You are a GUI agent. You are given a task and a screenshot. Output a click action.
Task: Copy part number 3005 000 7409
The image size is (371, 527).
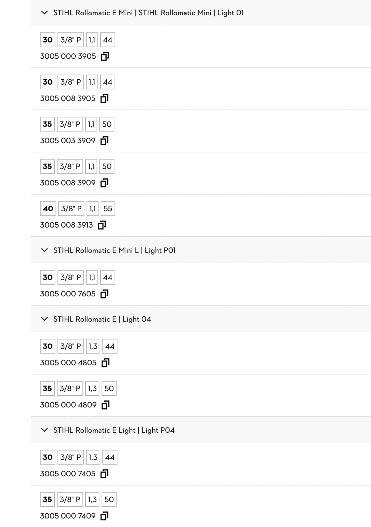[x=104, y=516]
